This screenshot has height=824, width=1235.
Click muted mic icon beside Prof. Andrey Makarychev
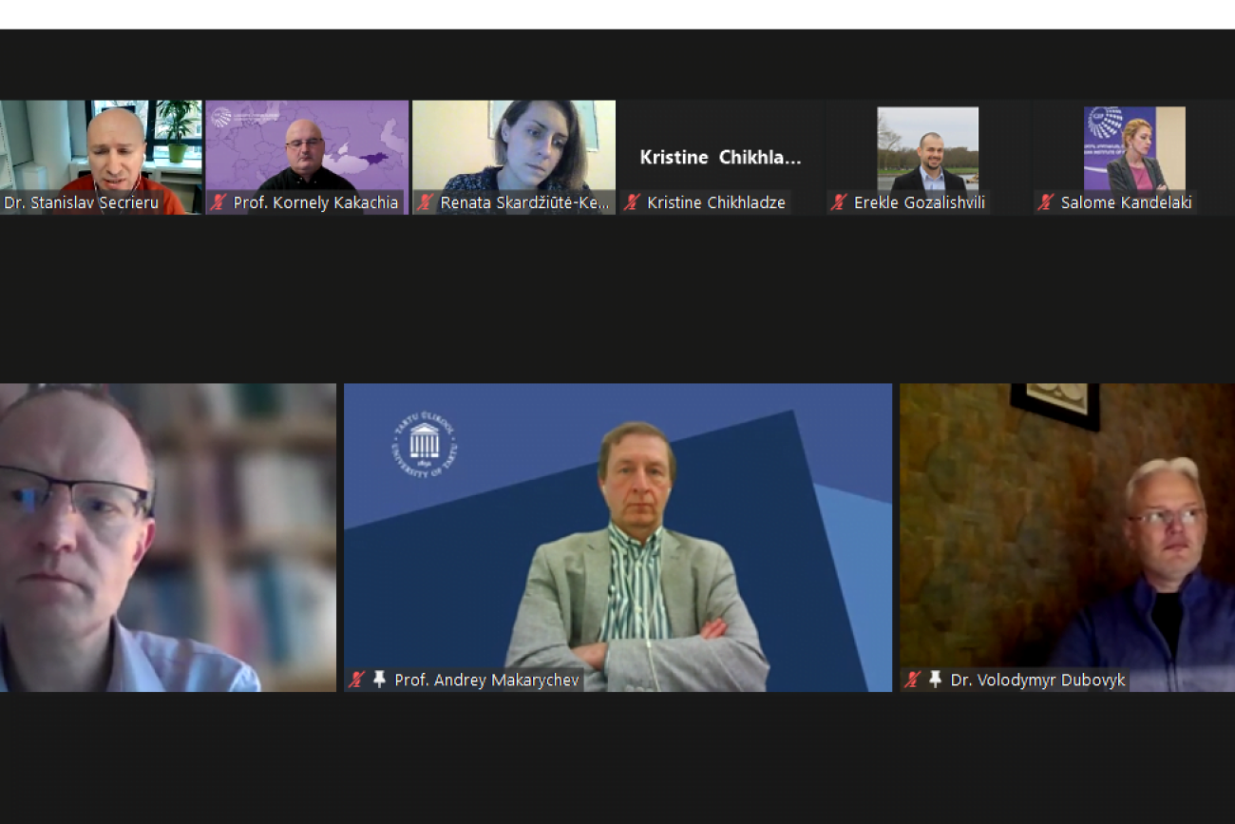pyautogui.click(x=357, y=680)
